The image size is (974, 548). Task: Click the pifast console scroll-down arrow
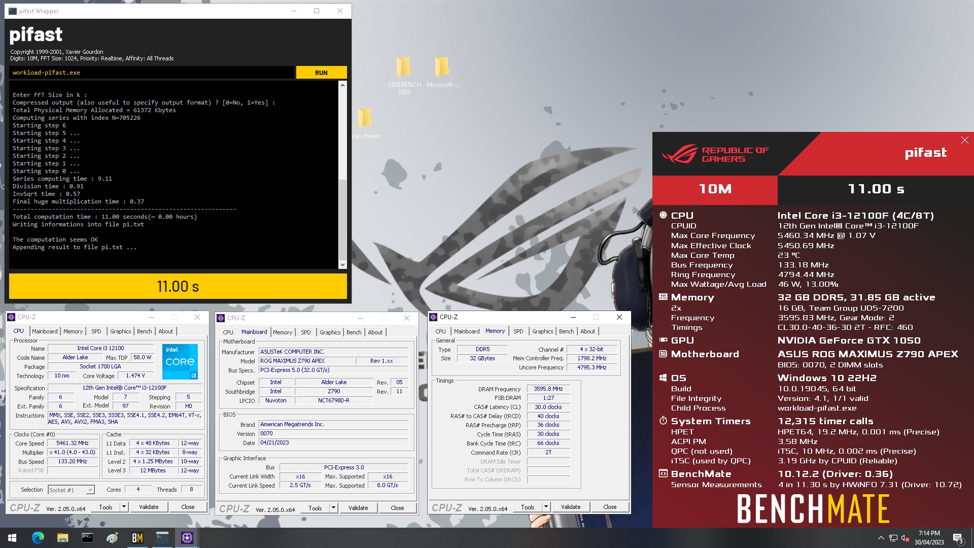[342, 264]
